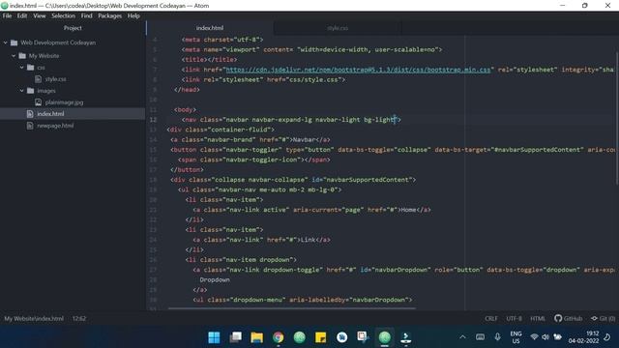This screenshot has height=348, width=619.
Task: Open the Snipping Tool taskbar icon
Action: coord(363,336)
